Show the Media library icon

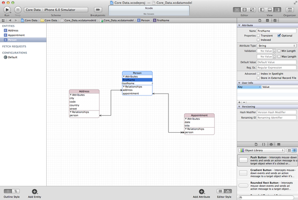click(279, 145)
